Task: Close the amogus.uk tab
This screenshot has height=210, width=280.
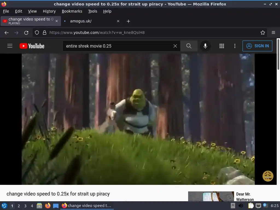Action: (118, 21)
